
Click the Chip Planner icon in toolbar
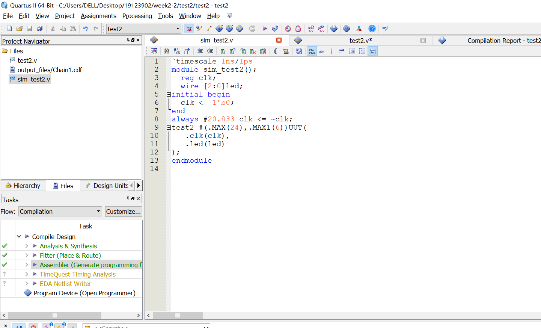[x=240, y=29]
